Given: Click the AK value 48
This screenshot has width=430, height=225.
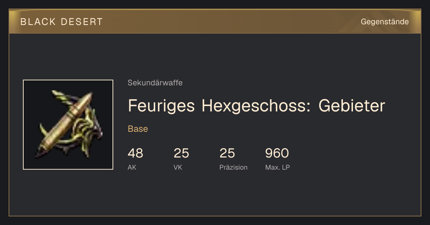Looking at the screenshot, I should click(135, 153).
